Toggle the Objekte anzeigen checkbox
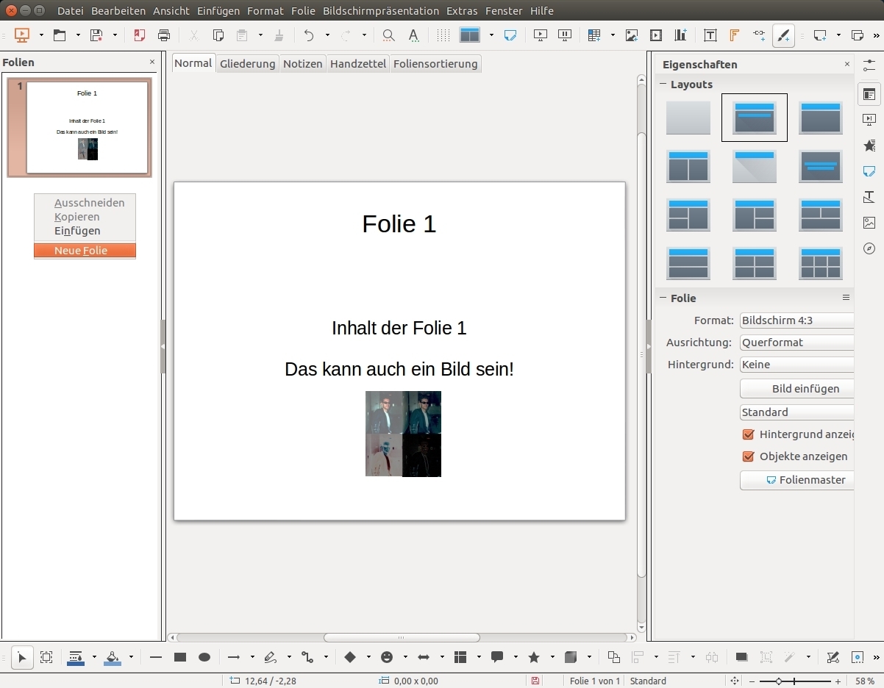Viewport: 884px width, 688px height. [749, 456]
